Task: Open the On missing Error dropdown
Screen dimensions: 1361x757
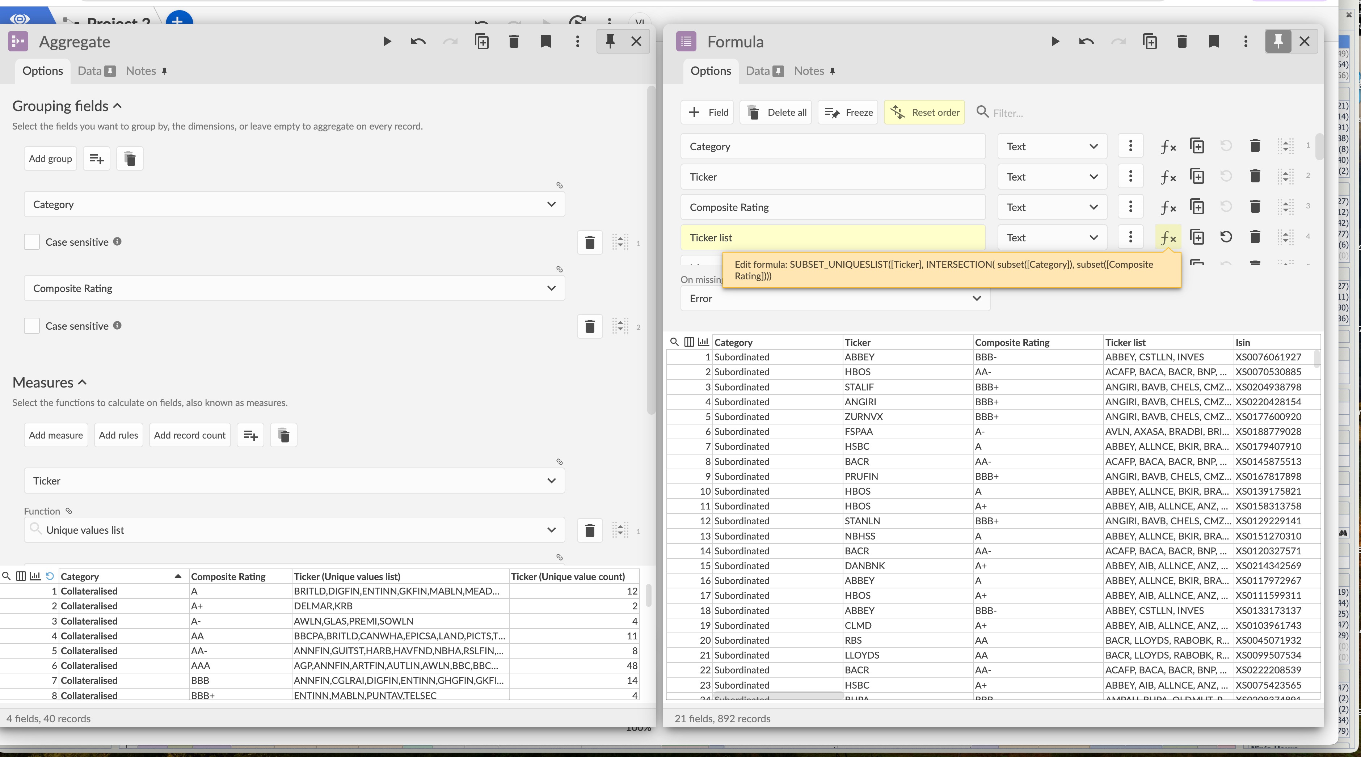Action: [x=835, y=299]
